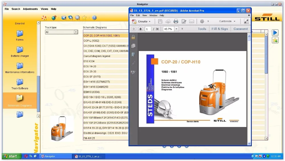The image size is (285, 161).
Task: Click the yellow star favorites icon
Action: click(84, 18)
